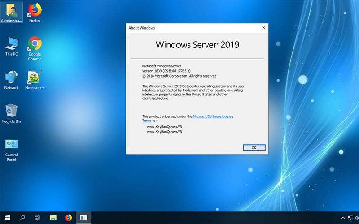Click the OK button

(x=254, y=148)
